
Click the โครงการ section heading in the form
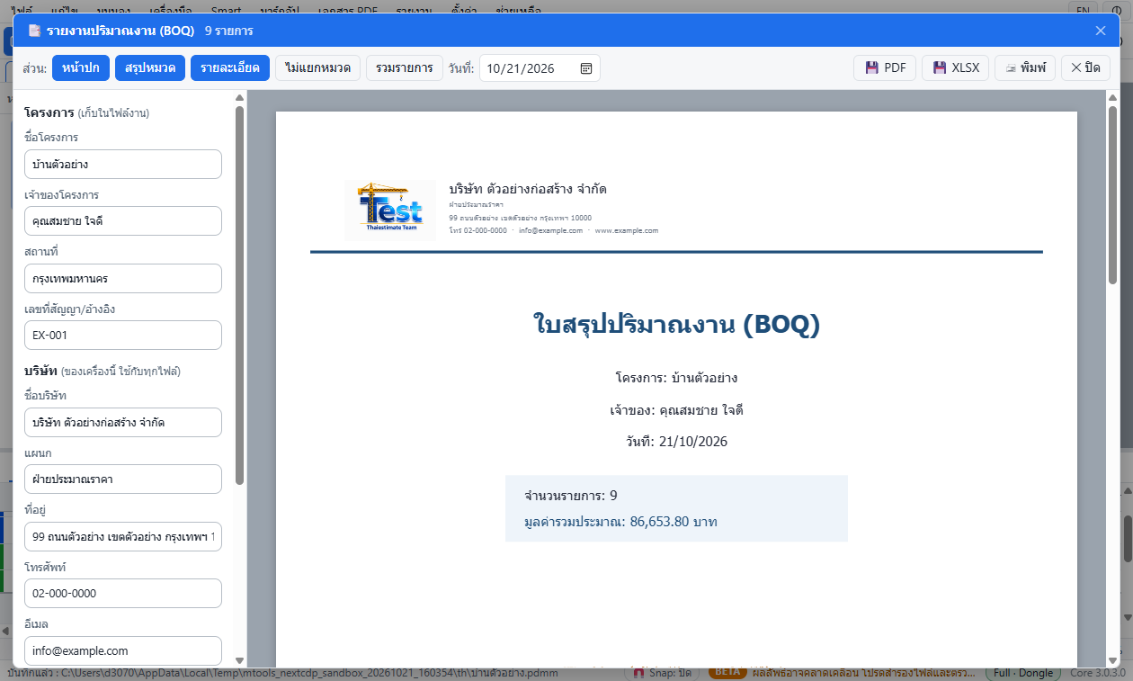pyautogui.click(x=49, y=113)
